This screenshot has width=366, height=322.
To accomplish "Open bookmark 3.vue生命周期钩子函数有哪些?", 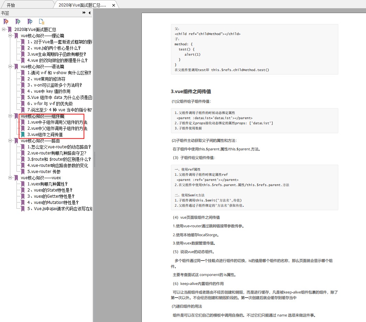I will pyautogui.click(x=57, y=54).
